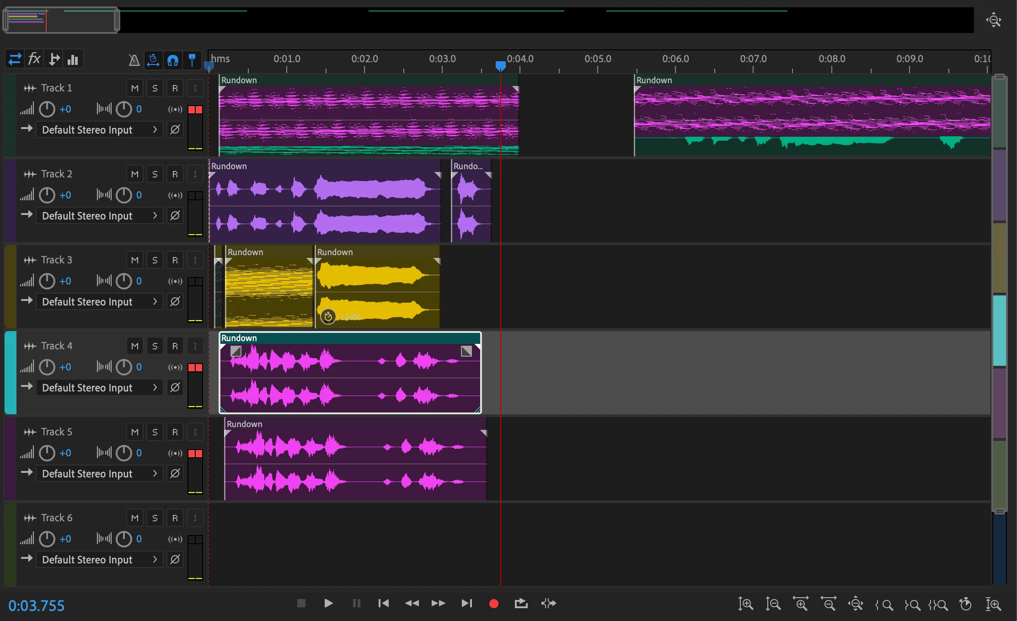Image resolution: width=1017 pixels, height=621 pixels.
Task: Click the Sends view icon
Action: click(54, 59)
